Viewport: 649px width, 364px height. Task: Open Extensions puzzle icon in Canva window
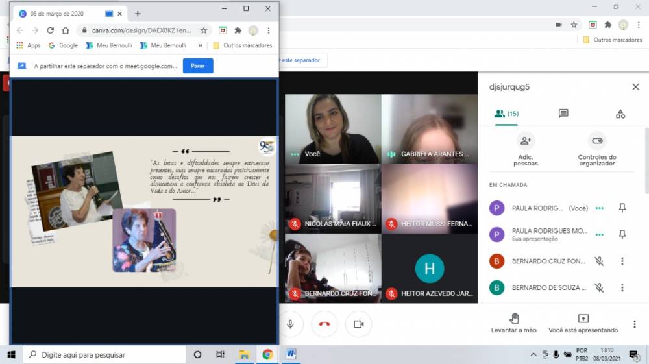(238, 30)
